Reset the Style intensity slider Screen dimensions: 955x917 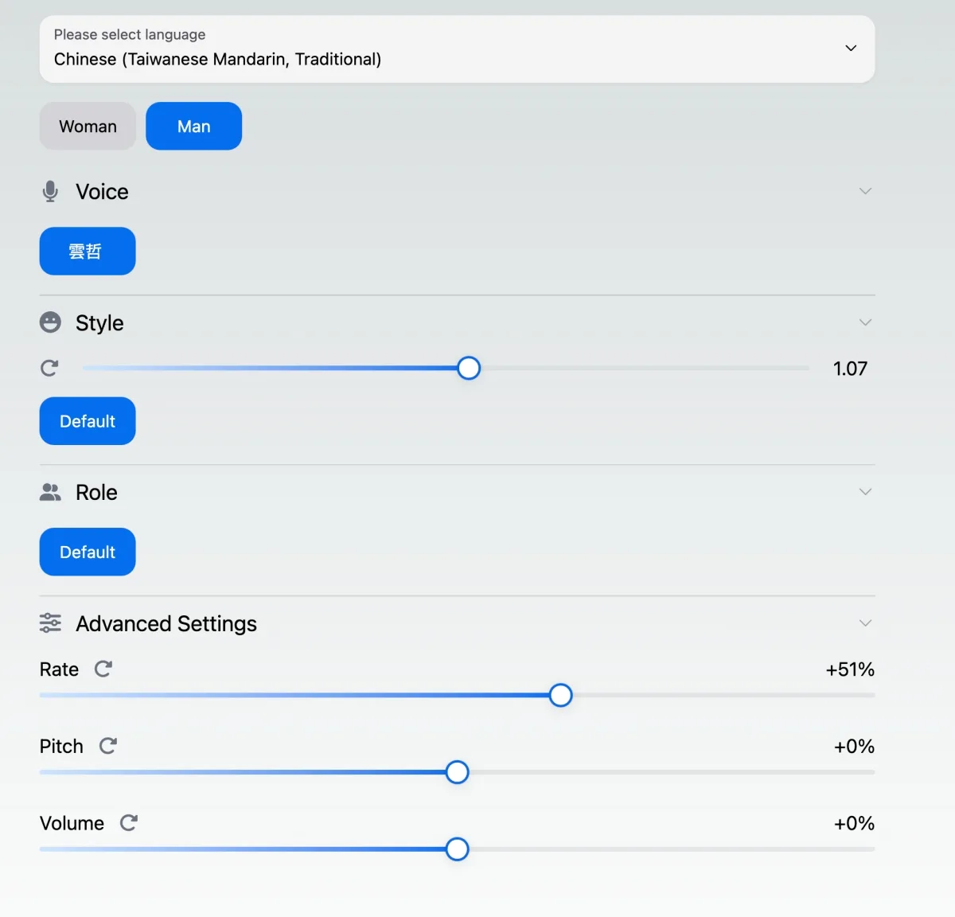coord(49,369)
